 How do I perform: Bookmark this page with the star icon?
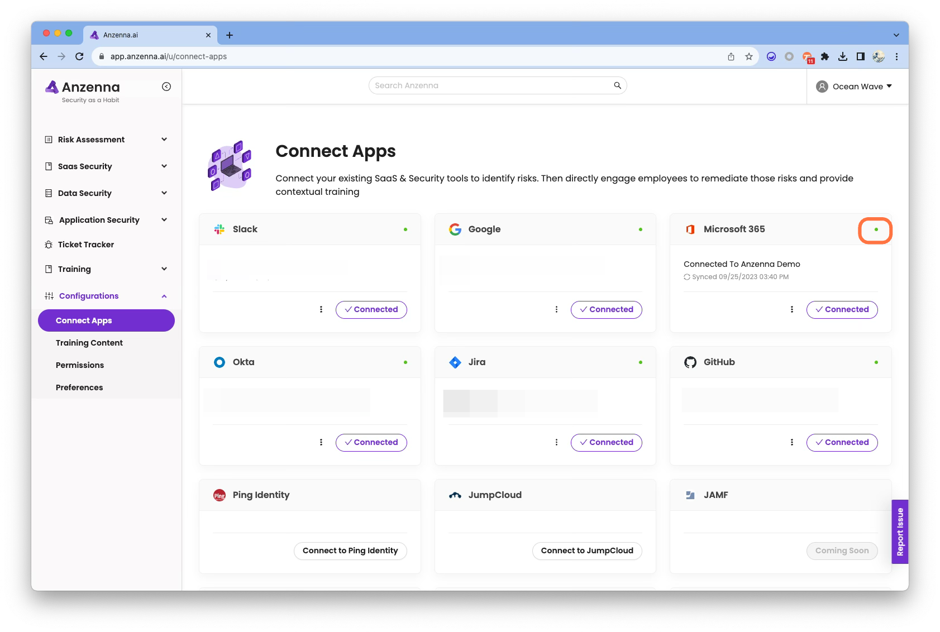748,56
